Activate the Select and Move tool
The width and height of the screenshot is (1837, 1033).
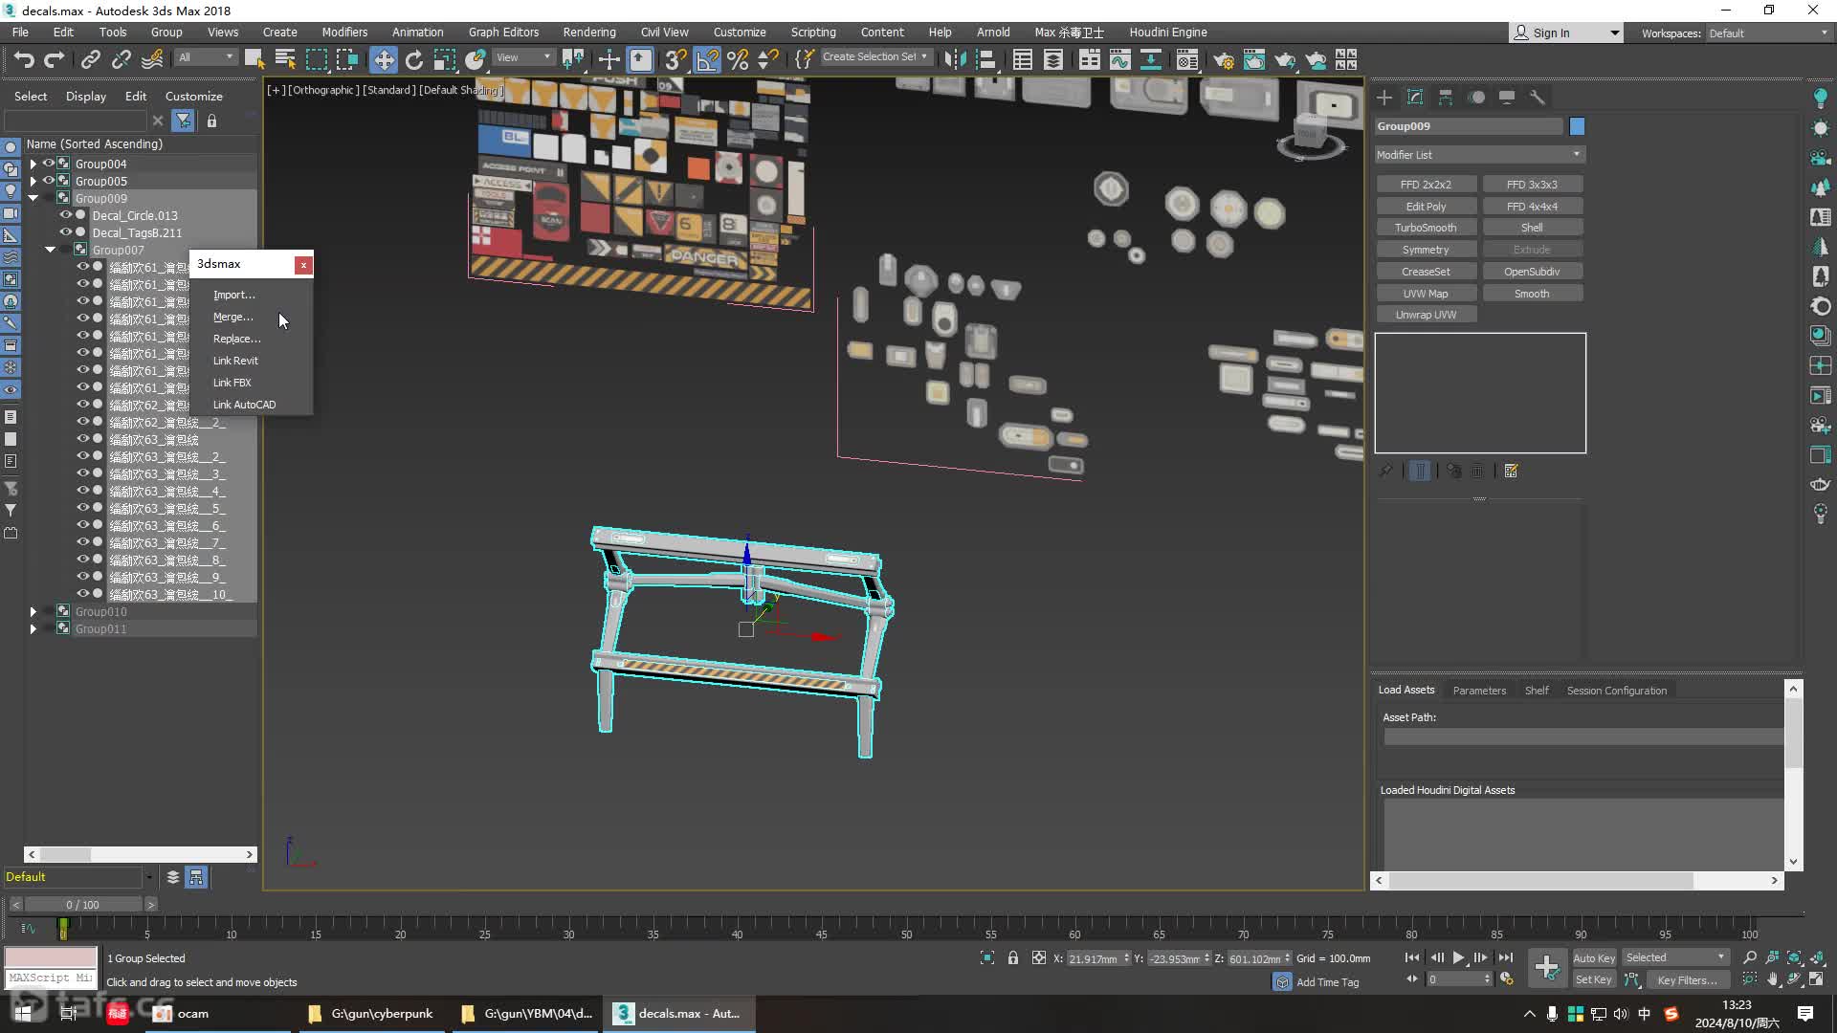point(384,60)
